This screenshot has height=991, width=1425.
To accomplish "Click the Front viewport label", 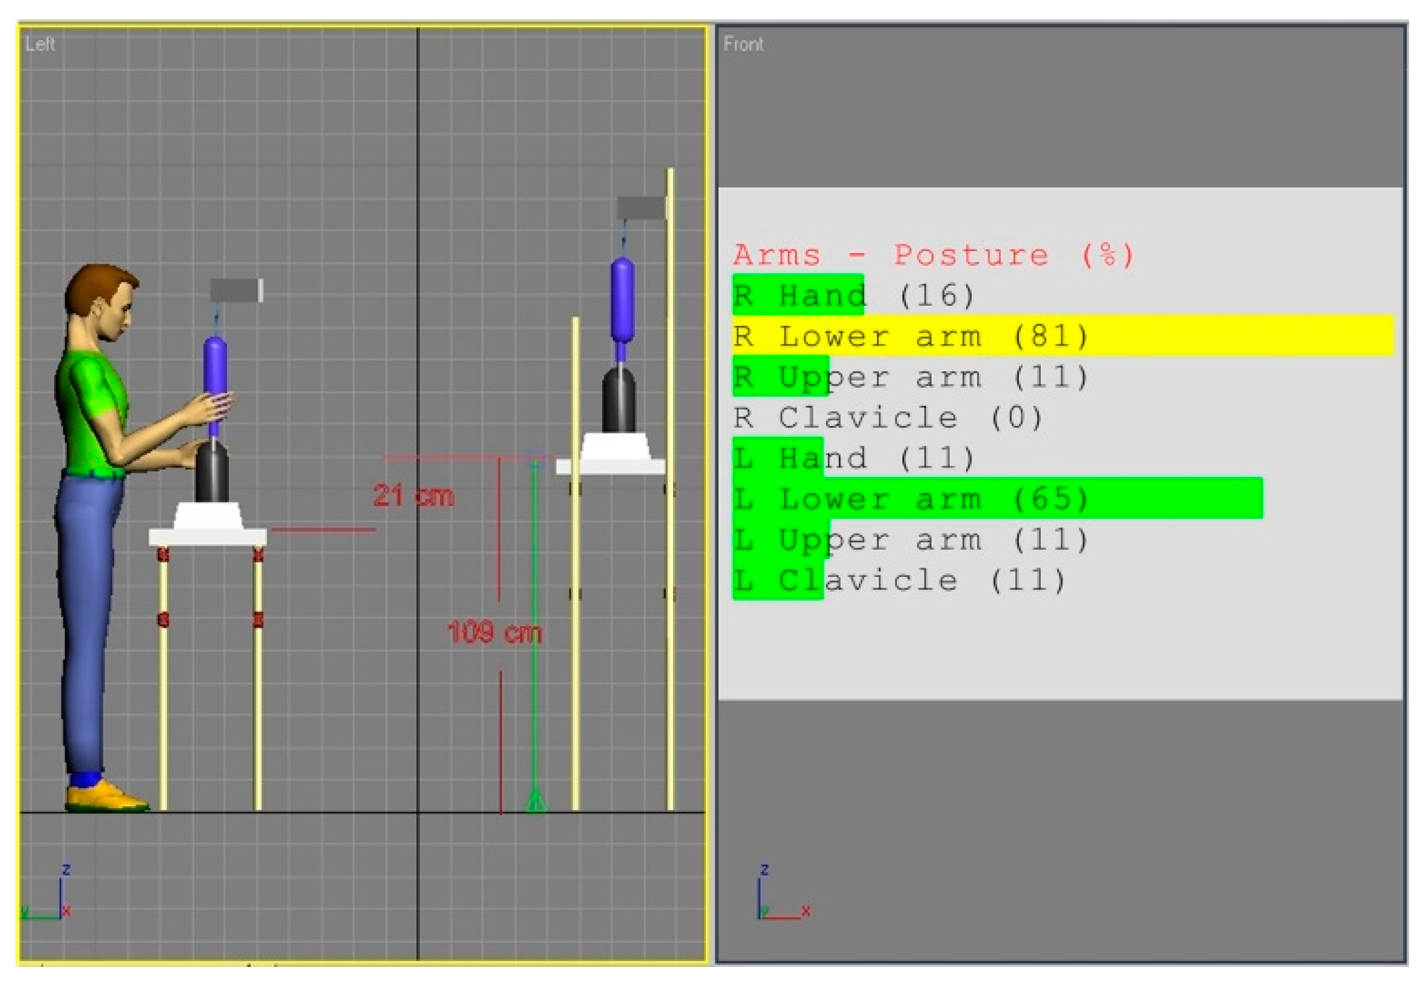I will [x=743, y=44].
